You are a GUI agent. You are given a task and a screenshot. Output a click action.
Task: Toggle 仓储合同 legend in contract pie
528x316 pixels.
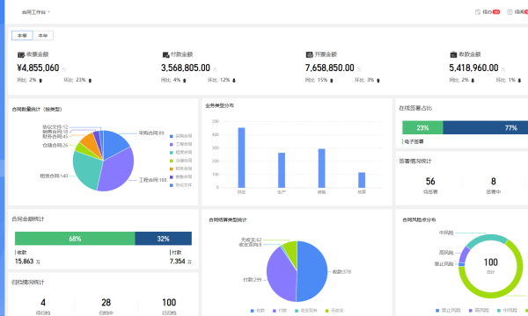[180, 161]
